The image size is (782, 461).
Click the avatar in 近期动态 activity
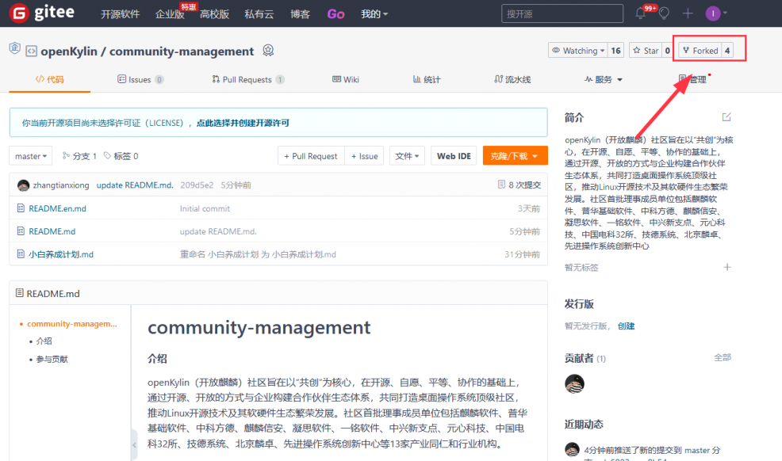tap(572, 450)
